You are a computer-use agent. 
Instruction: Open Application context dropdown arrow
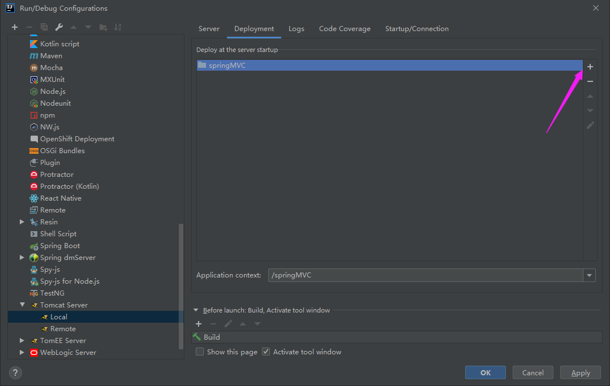pos(590,275)
